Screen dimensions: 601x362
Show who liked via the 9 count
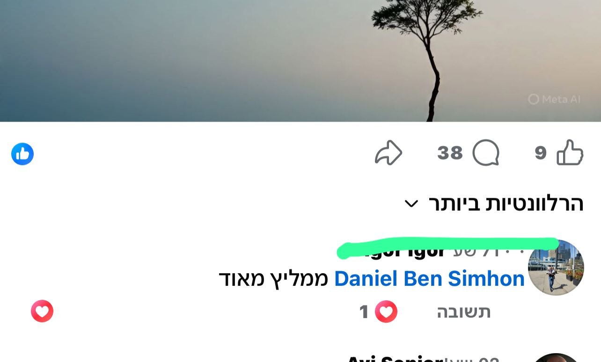point(541,153)
